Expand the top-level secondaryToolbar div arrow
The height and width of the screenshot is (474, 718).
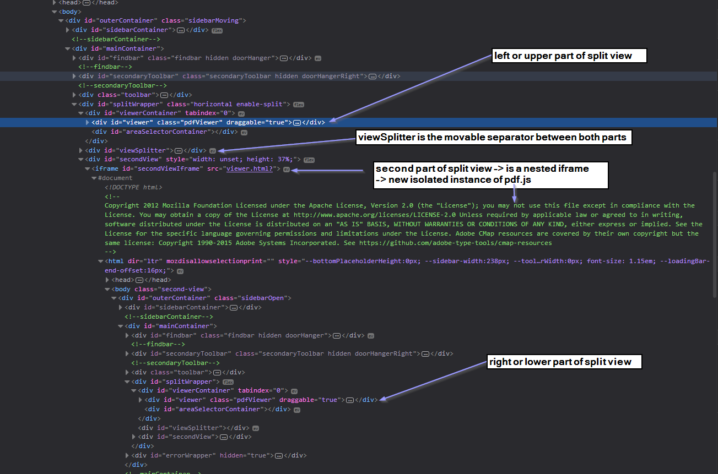(x=74, y=77)
